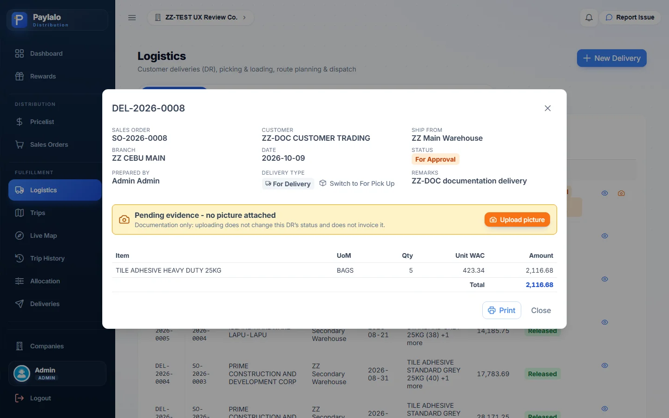Click the New Delivery button
669x418 pixels.
click(612, 58)
